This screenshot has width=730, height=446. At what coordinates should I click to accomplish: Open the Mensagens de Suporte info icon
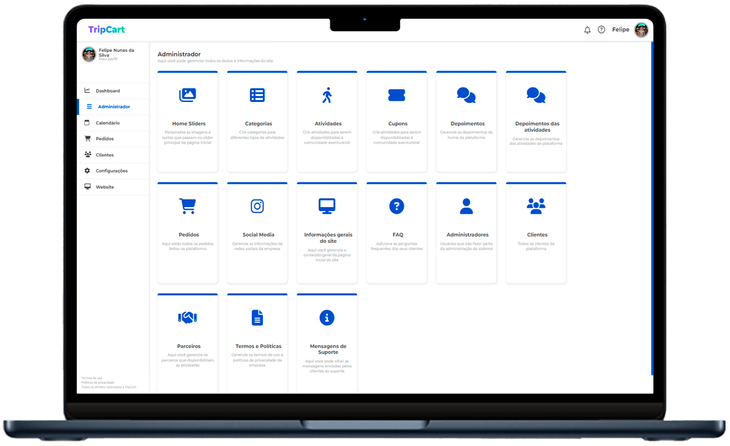click(x=327, y=317)
